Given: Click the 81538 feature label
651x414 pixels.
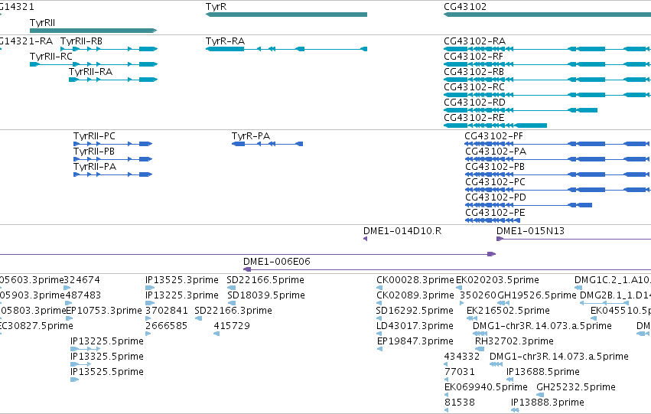Looking at the screenshot, I should 460,403.
